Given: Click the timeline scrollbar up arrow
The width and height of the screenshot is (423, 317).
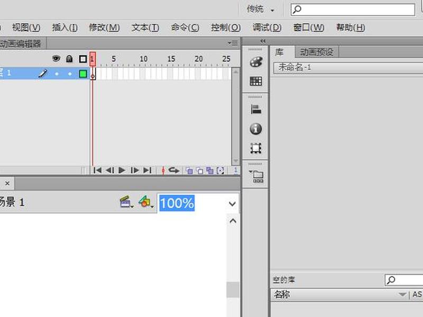Looking at the screenshot, I should pos(235,72).
